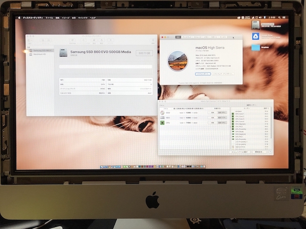
Task: Choose sensor-based control for ODD fan
Action: tap(222, 112)
